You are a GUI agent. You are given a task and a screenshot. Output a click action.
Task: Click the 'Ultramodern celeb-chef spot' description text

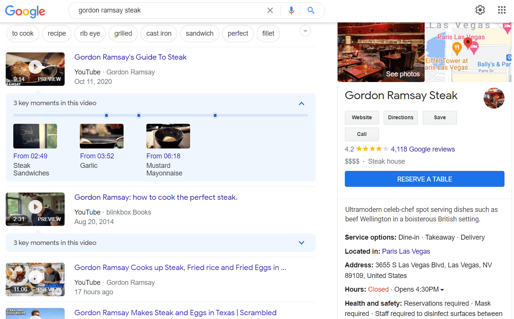pos(421,215)
